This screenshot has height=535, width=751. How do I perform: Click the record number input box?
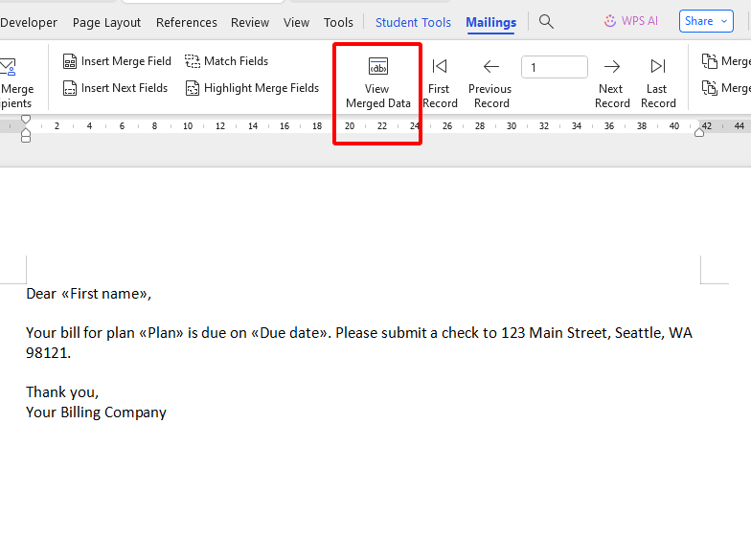pos(554,67)
